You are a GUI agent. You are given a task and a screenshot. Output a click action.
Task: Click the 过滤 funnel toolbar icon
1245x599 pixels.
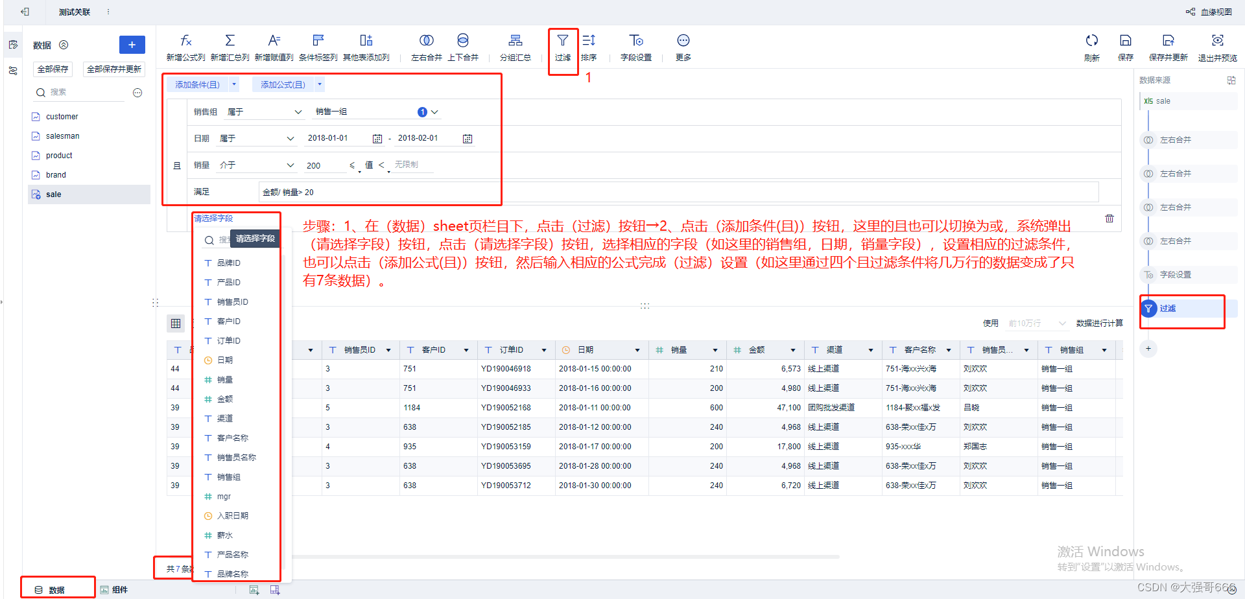click(562, 41)
